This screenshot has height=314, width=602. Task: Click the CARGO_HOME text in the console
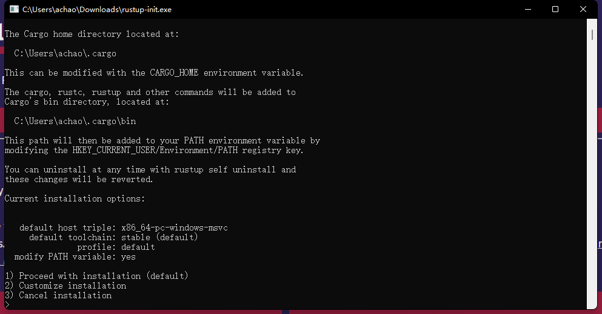point(174,73)
